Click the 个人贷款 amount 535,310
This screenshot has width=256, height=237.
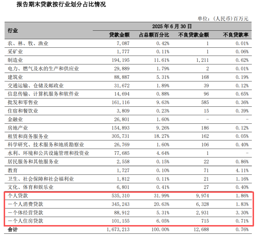[x=120, y=196]
